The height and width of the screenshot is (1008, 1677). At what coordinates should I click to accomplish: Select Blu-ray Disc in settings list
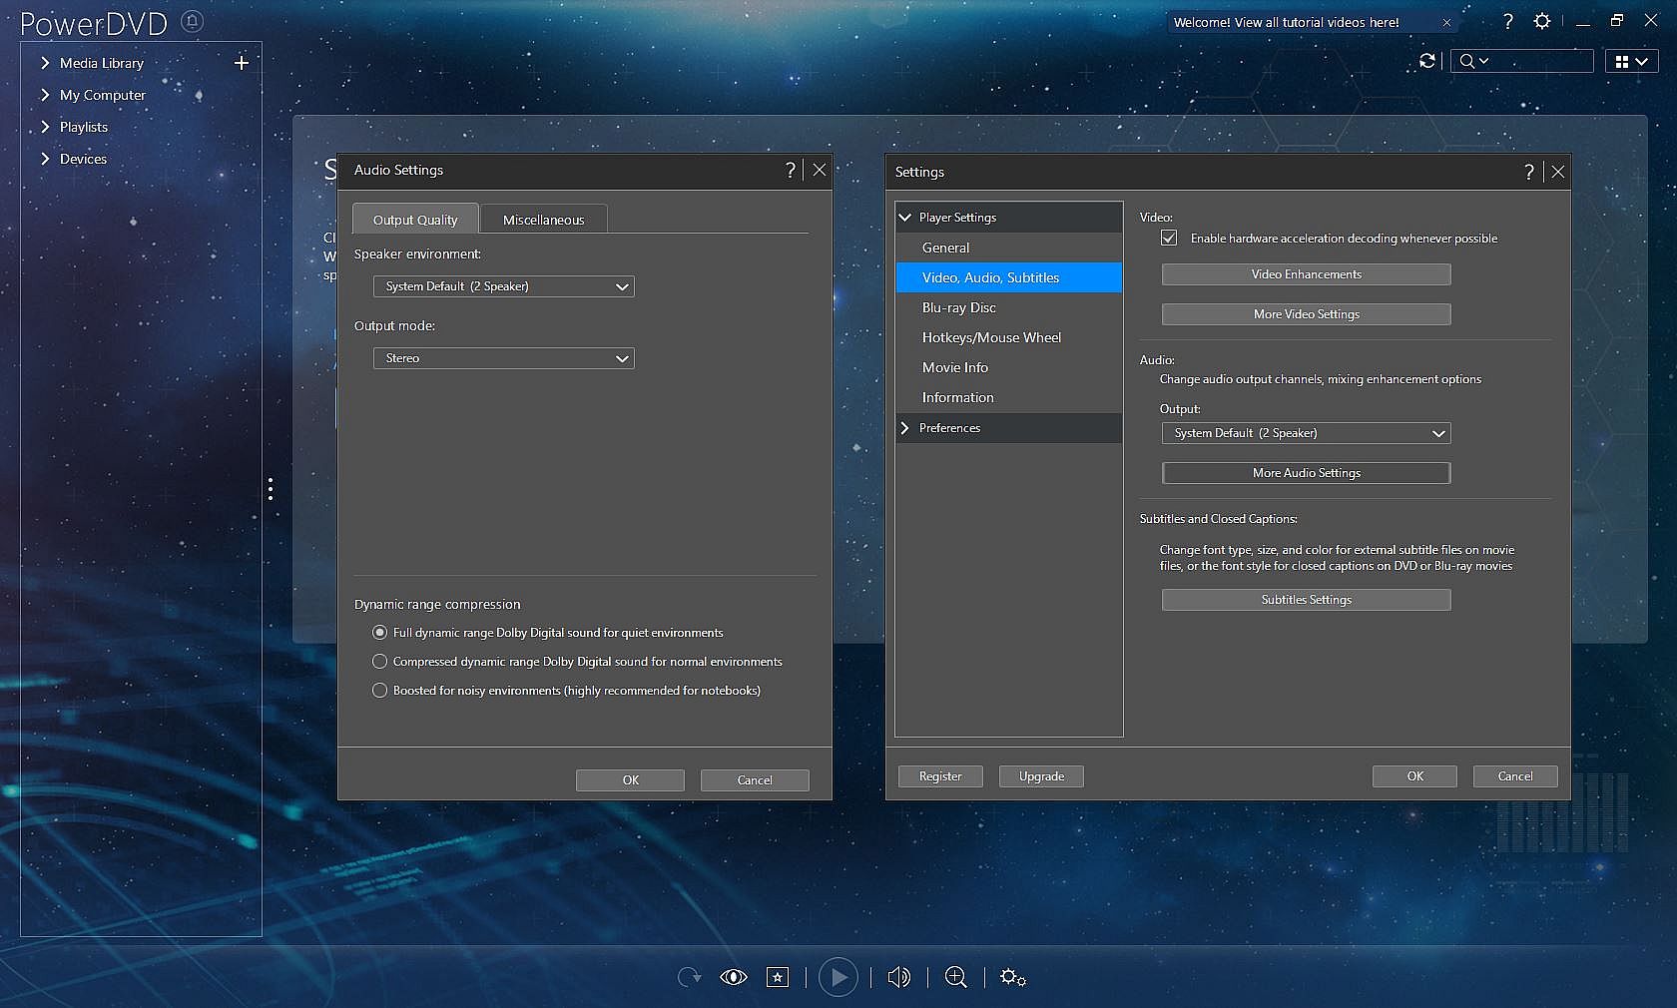[958, 307]
